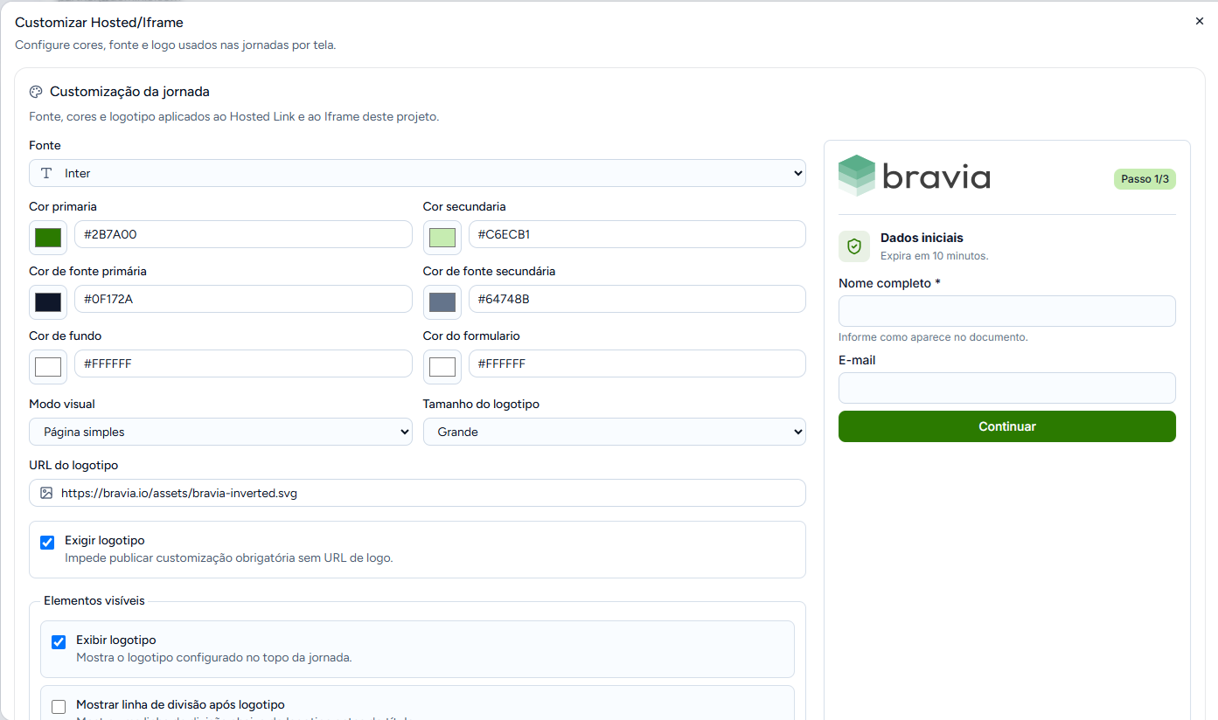Viewport: 1218px width, 720px height.
Task: Click the Passo 1/3 badge
Action: pyautogui.click(x=1145, y=179)
